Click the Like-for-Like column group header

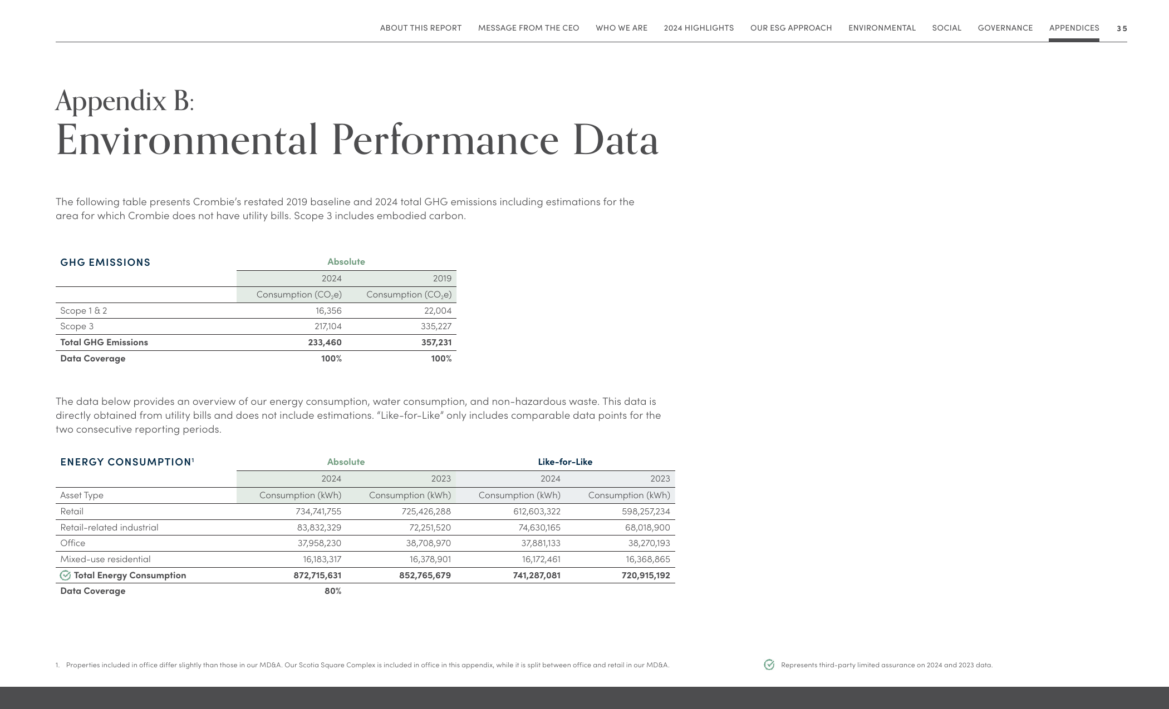pos(565,462)
